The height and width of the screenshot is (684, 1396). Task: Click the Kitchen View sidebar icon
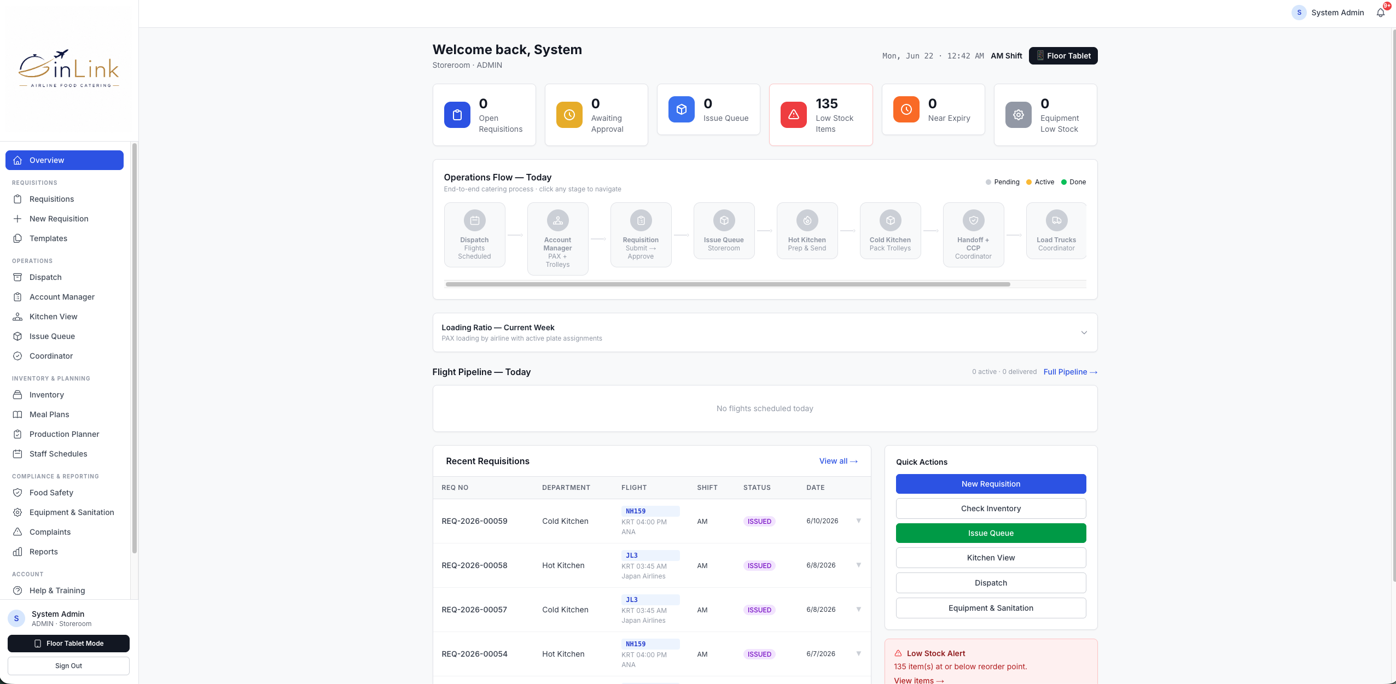point(18,317)
